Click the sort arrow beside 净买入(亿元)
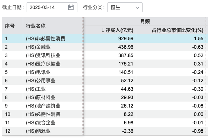 tap(103, 30)
